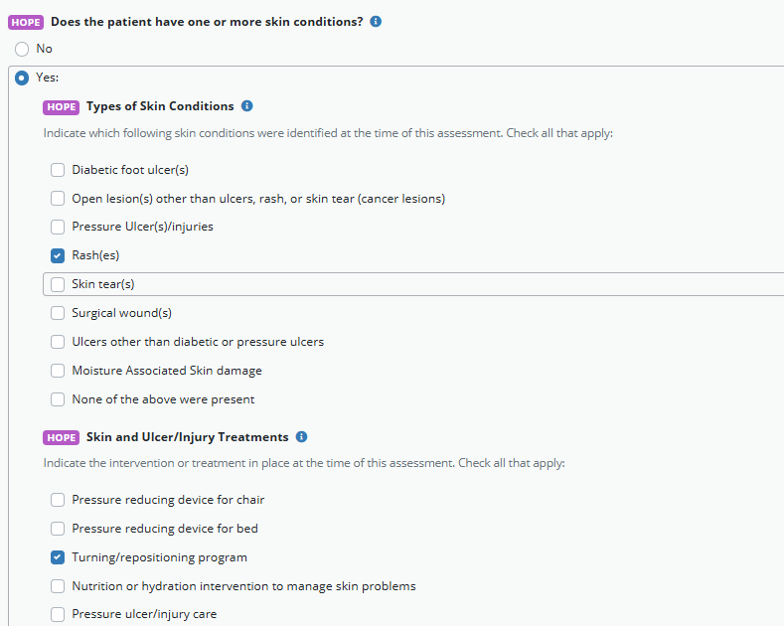The width and height of the screenshot is (784, 626).
Task: Enable Pressure Ulcer(s)/injuries checkbox
Action: coord(58,227)
